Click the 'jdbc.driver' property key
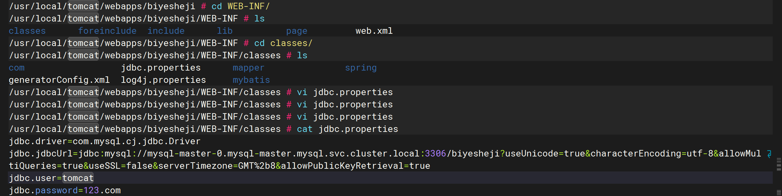The image size is (782, 196). [38, 141]
